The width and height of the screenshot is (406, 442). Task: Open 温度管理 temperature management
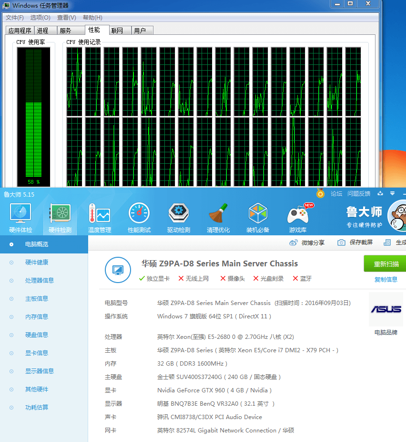(99, 218)
